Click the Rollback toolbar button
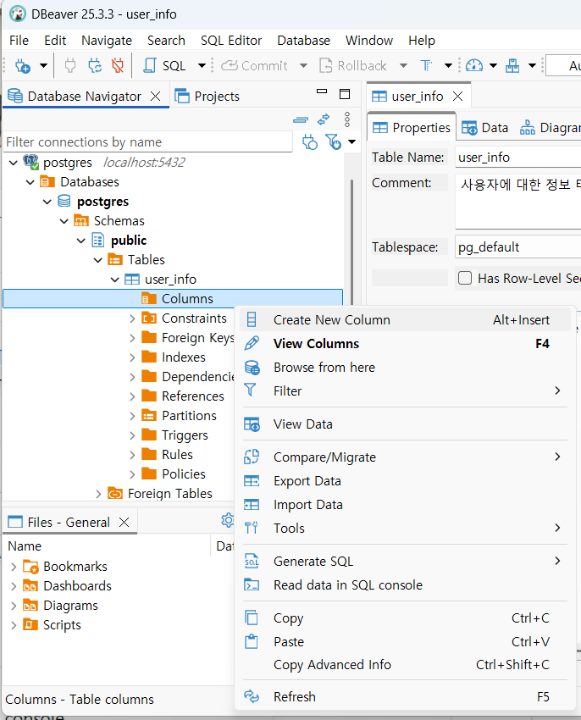581x720 pixels. (352, 66)
